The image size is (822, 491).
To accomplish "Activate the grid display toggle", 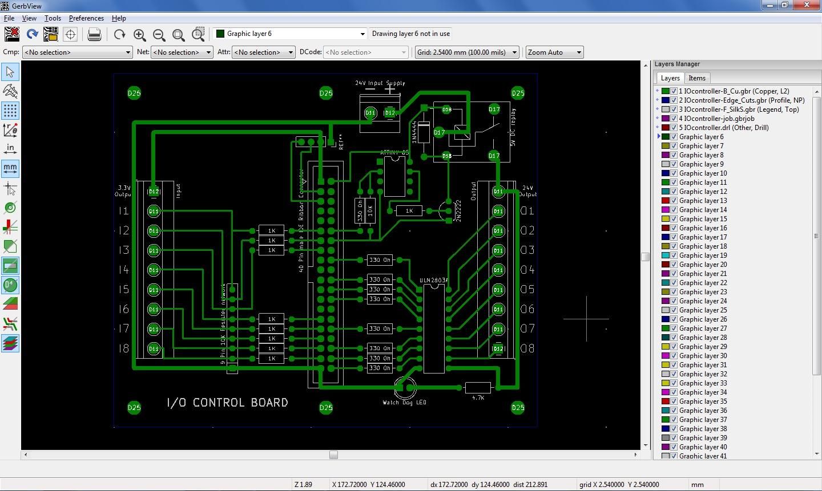I will 10,111.
